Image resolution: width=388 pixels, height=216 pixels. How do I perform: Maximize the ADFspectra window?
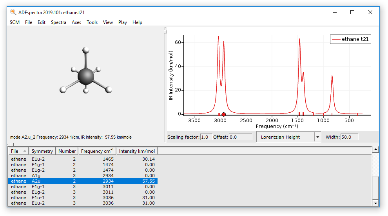click(352, 12)
